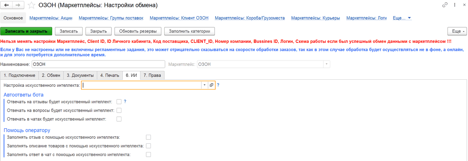
Task: Open Маркетплейсы: Акции link
Action: click(x=51, y=18)
